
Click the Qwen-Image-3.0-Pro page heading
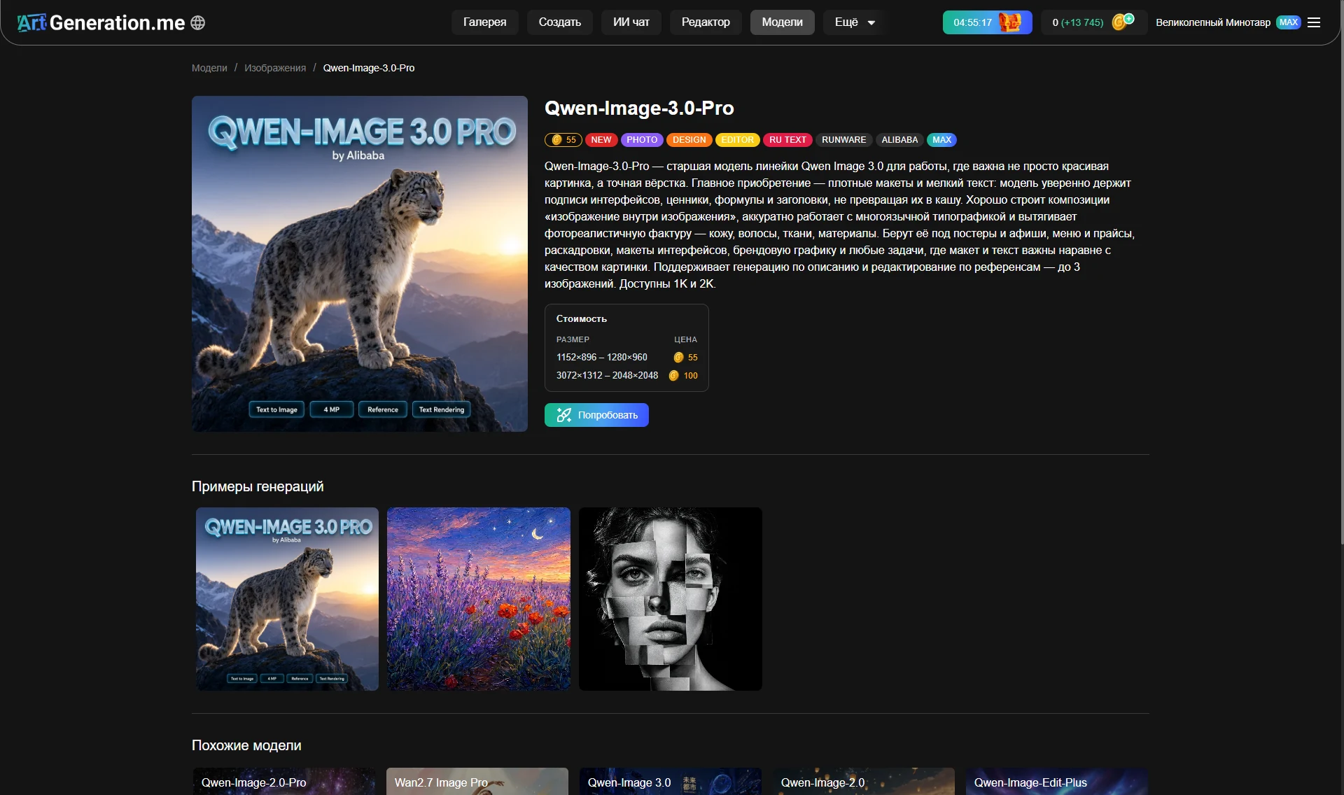639,108
